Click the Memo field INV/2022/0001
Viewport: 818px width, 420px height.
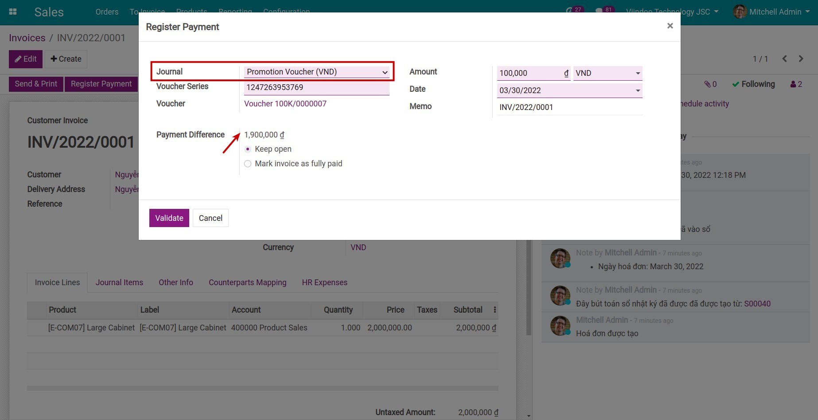pos(569,107)
